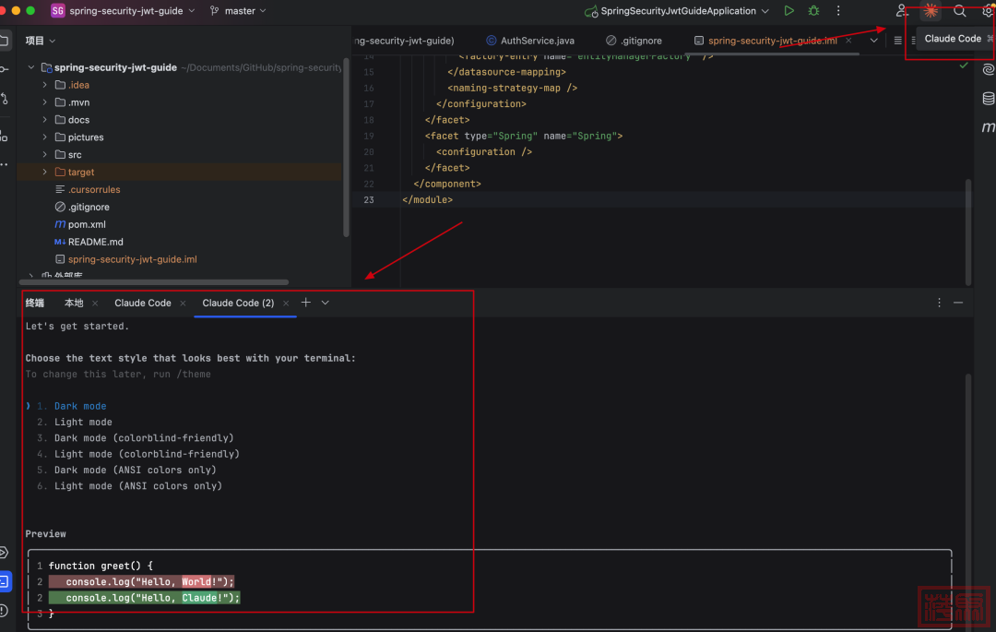
Task: Open terminal new-session options chevron
Action: coord(326,303)
